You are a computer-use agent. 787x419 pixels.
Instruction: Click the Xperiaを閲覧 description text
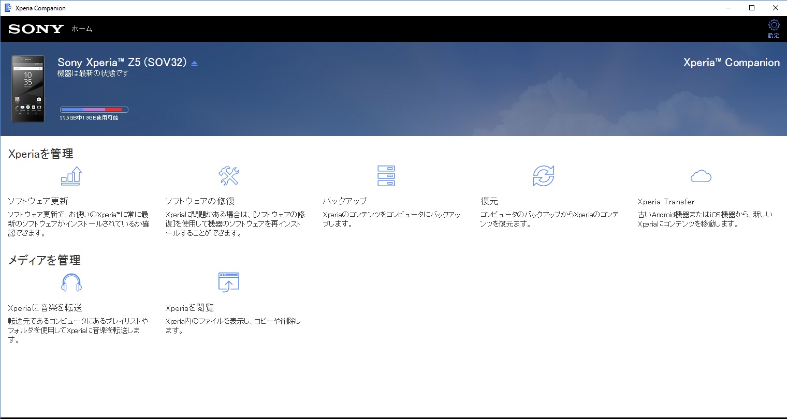(233, 326)
